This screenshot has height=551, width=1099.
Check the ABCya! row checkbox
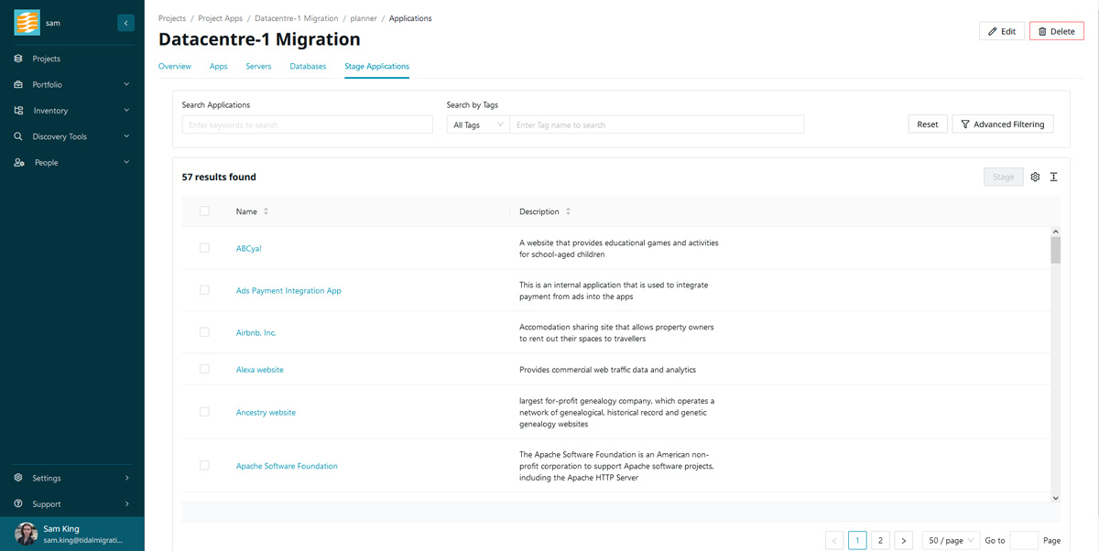pyautogui.click(x=204, y=248)
